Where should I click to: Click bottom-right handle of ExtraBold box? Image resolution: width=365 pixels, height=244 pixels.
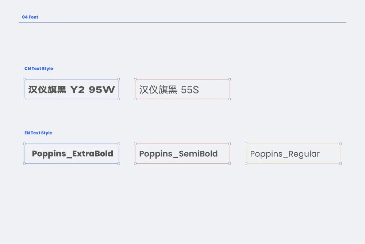coord(119,164)
